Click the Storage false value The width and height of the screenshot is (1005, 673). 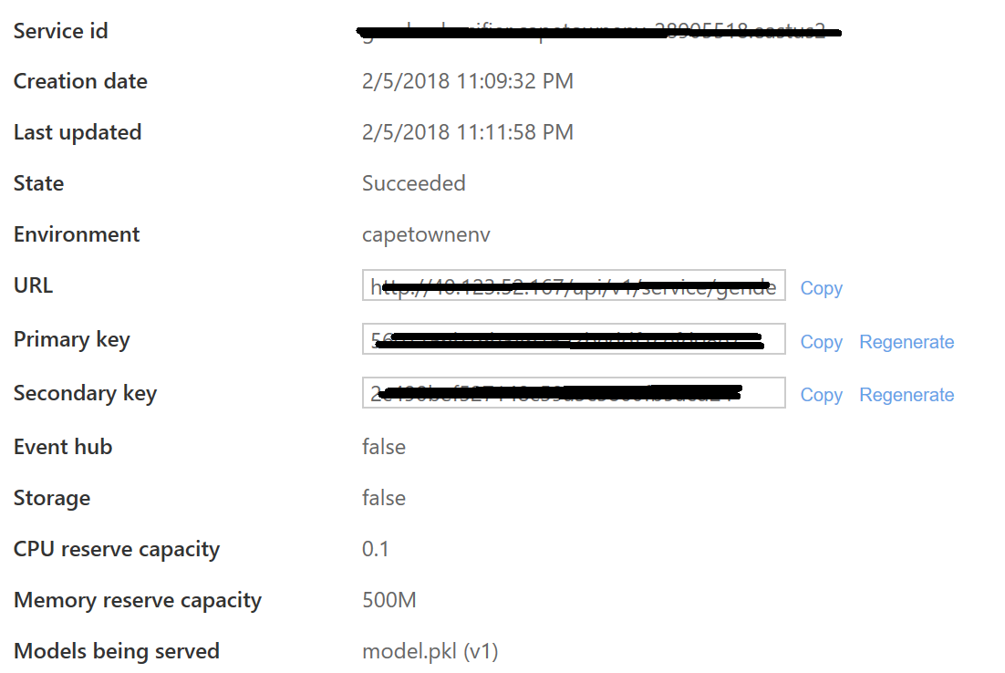[383, 498]
